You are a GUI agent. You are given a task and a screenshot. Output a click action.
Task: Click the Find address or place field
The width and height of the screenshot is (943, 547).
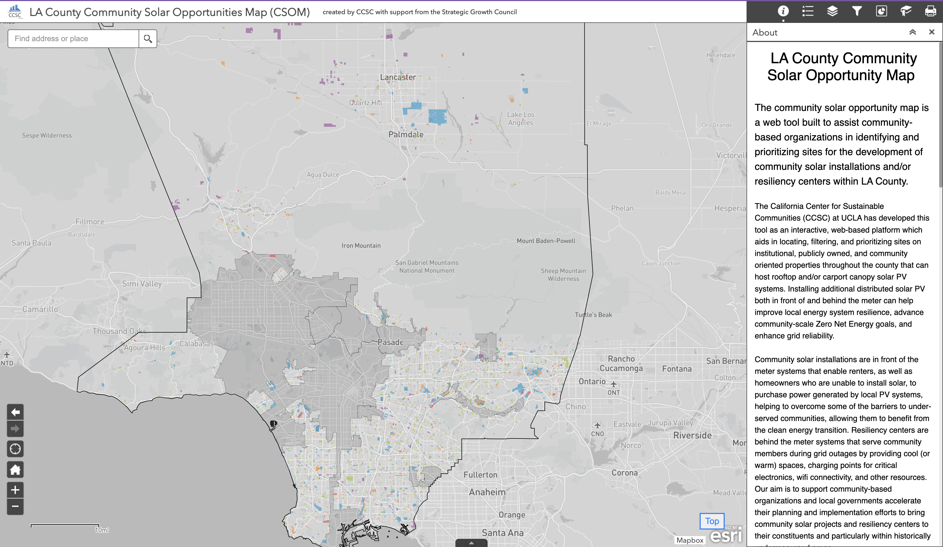tap(73, 38)
